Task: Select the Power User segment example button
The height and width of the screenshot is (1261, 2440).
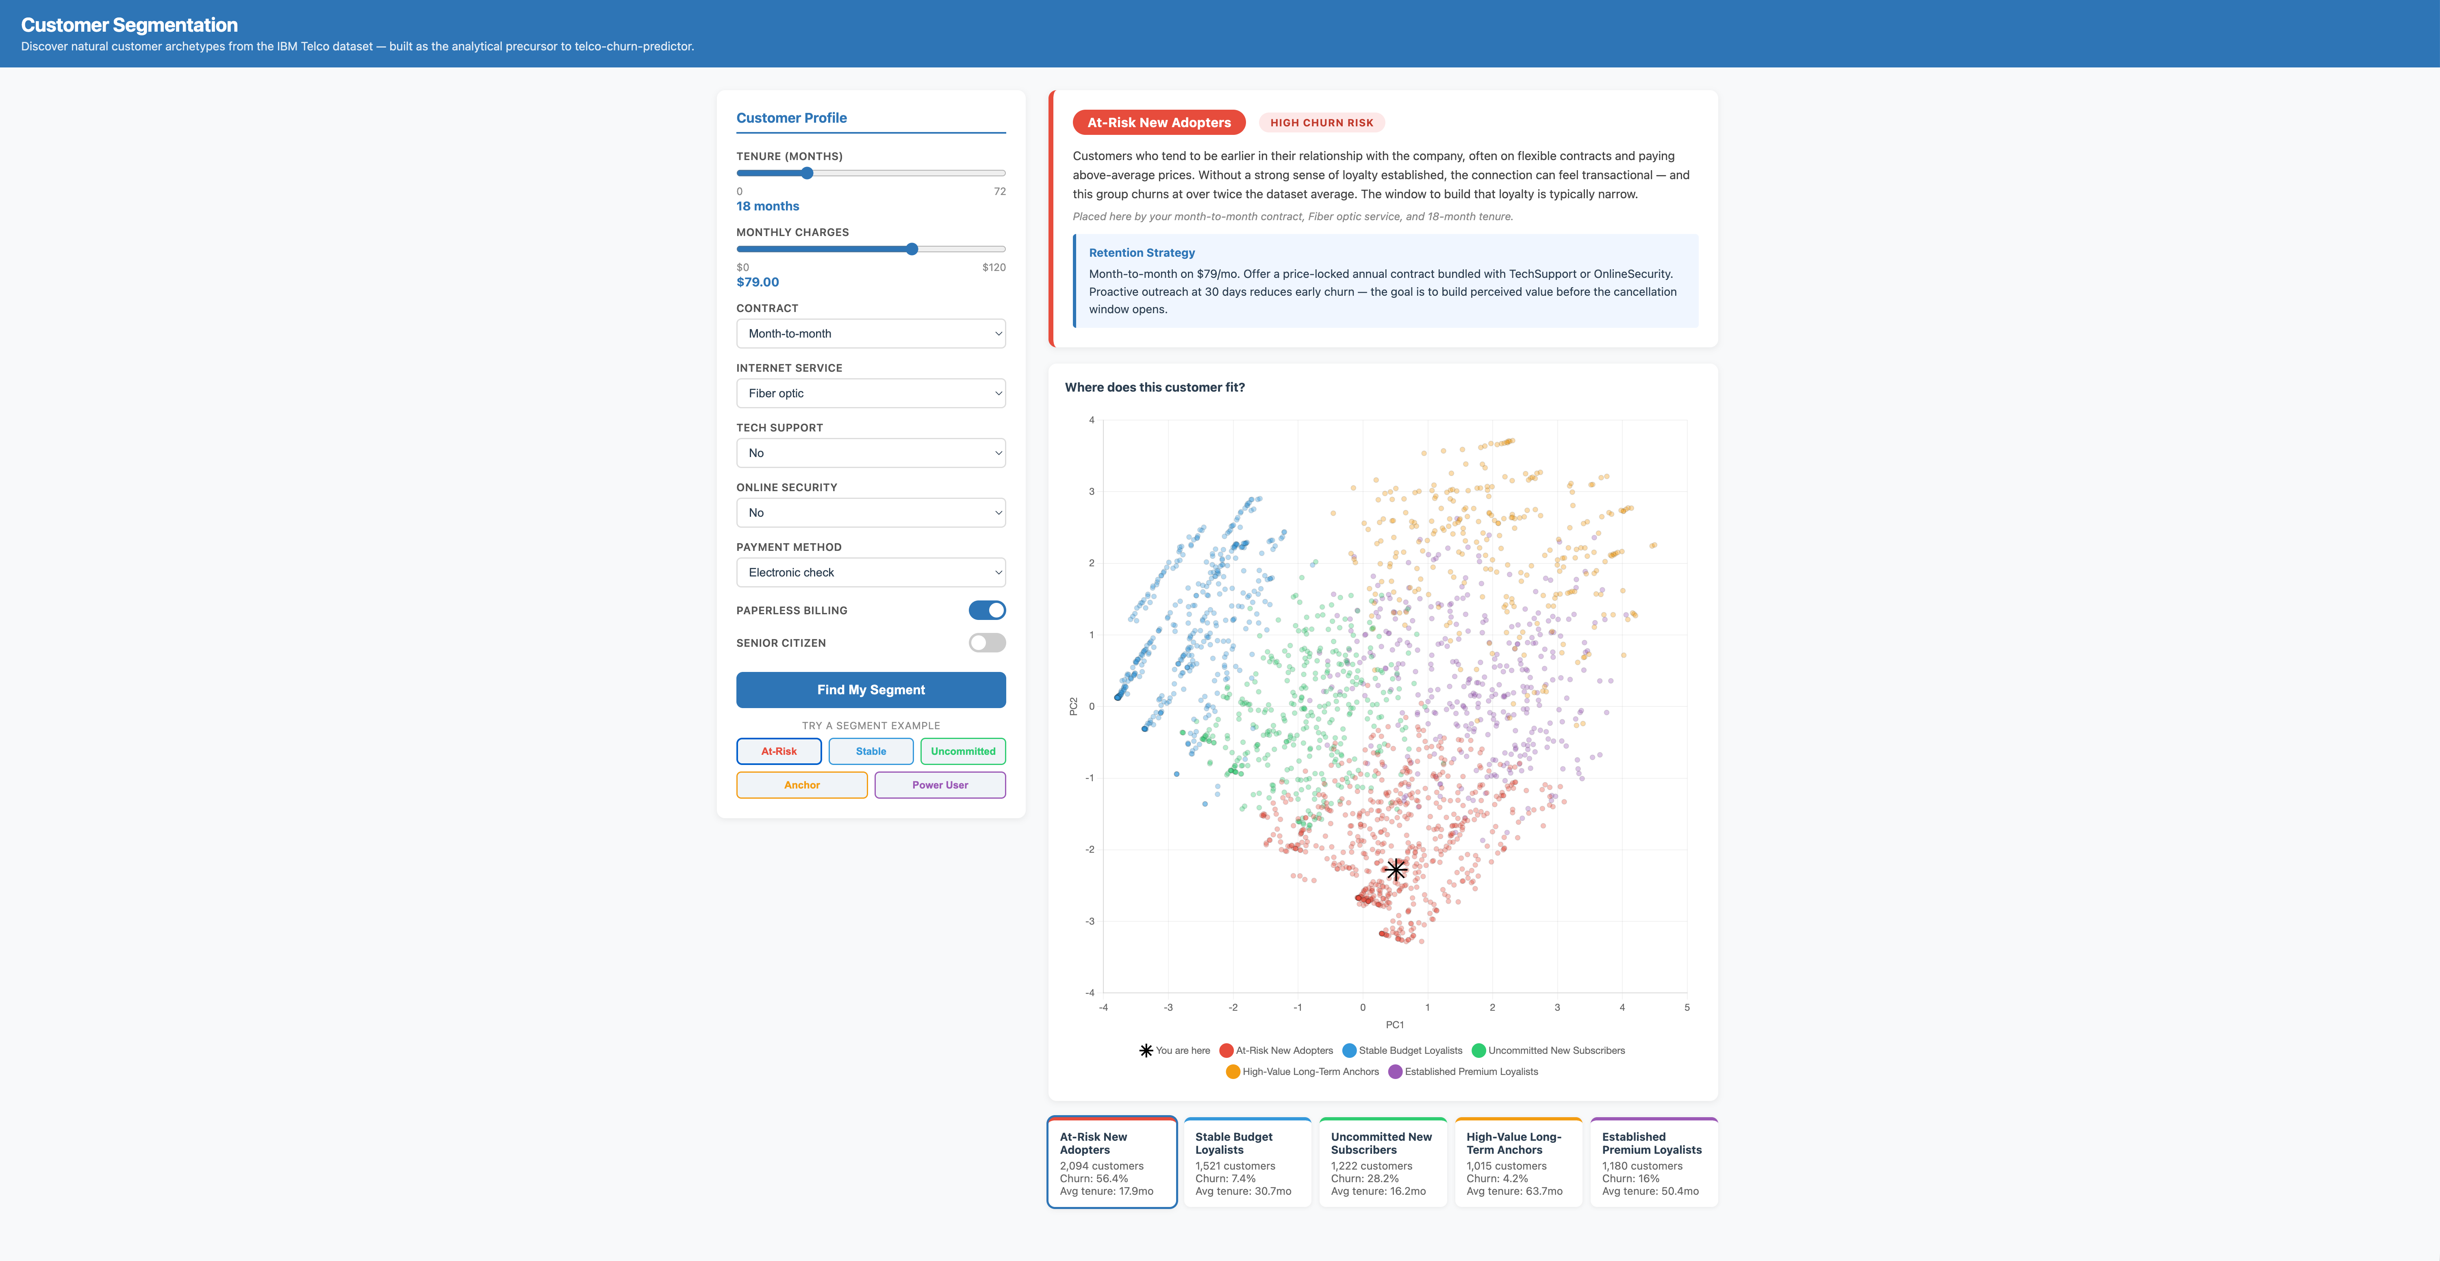Action: [940, 785]
